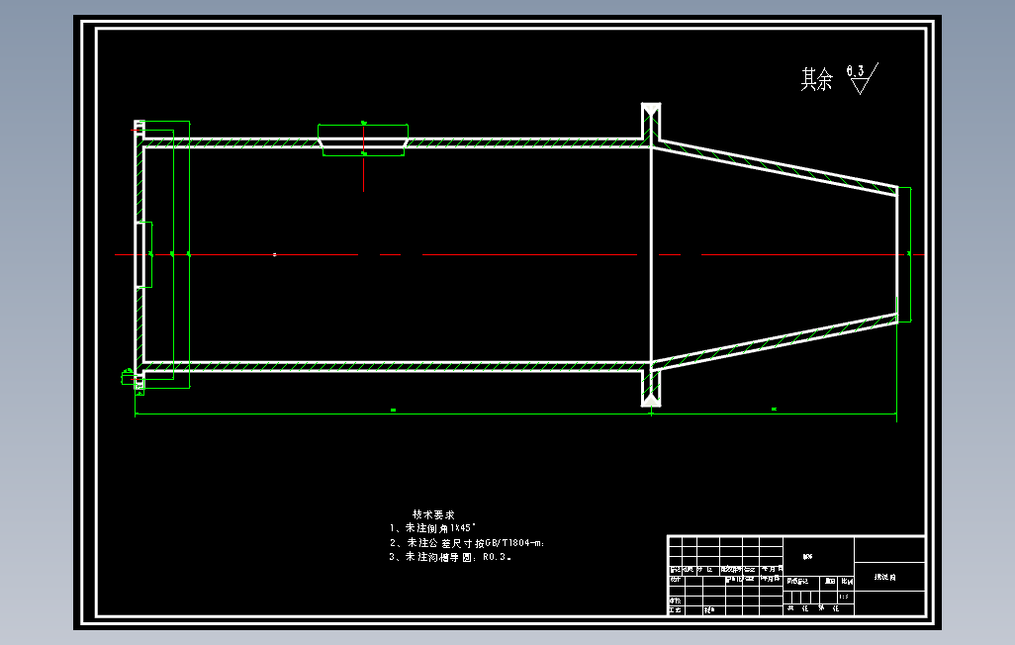Click the '技术要求' heading text
This screenshot has height=645, width=1015.
[x=433, y=514]
